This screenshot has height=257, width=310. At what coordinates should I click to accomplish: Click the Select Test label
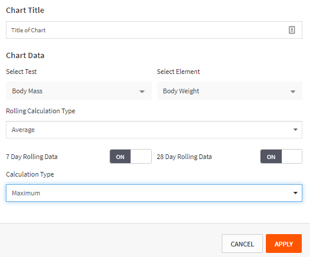[x=21, y=72]
